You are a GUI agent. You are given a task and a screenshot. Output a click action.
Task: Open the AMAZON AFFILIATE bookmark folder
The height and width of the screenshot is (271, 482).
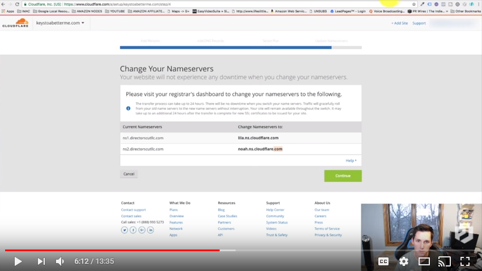[146, 11]
